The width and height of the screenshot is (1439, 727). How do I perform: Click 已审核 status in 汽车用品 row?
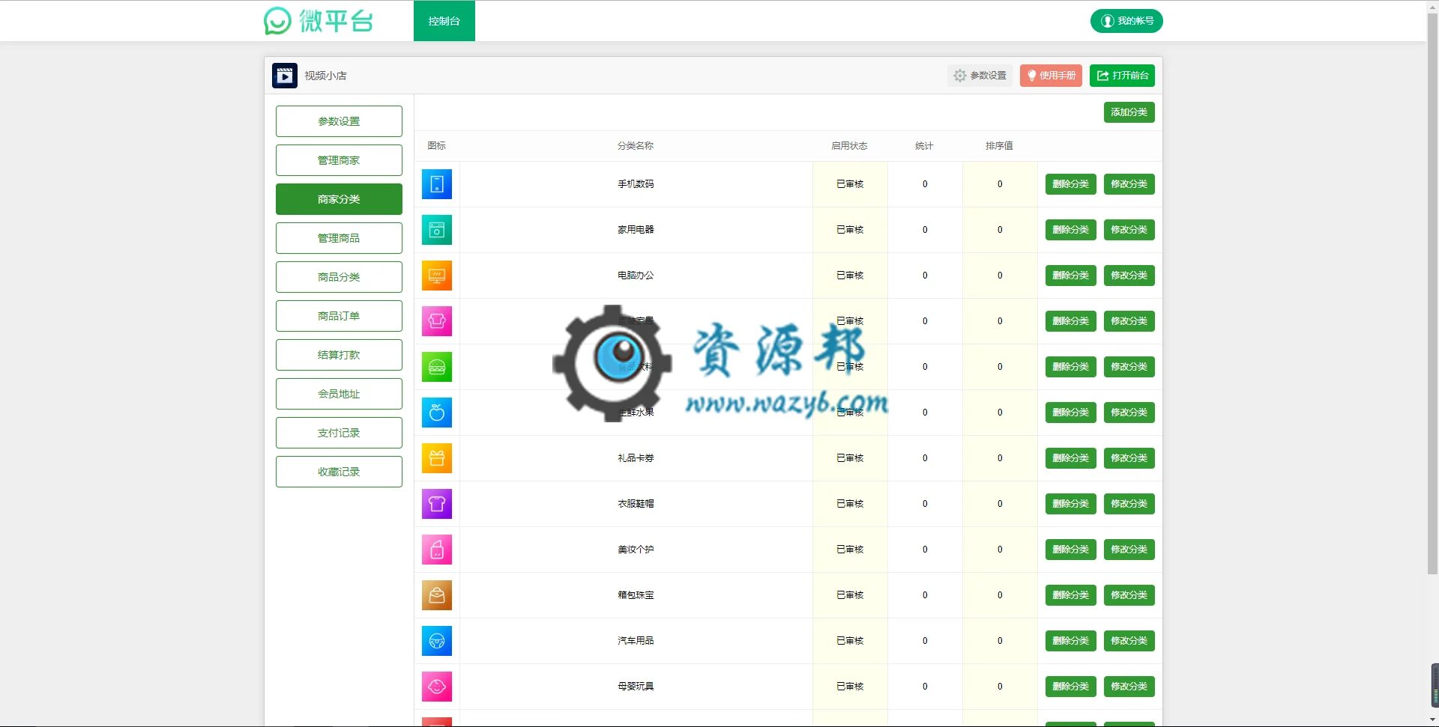tap(850, 641)
